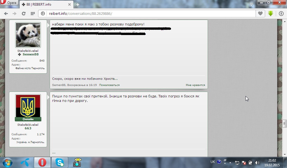Go forward to next page

click(15, 13)
